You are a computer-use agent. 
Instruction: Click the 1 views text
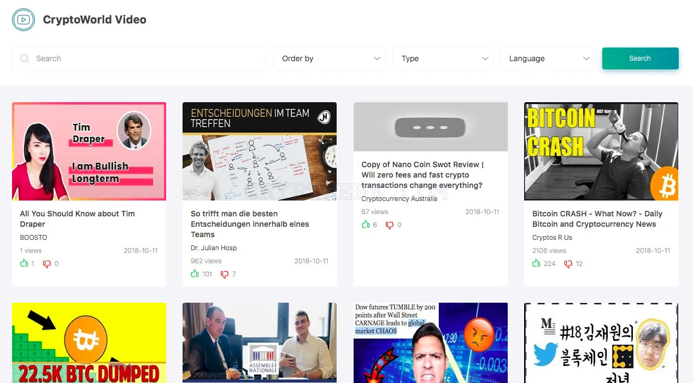click(31, 251)
